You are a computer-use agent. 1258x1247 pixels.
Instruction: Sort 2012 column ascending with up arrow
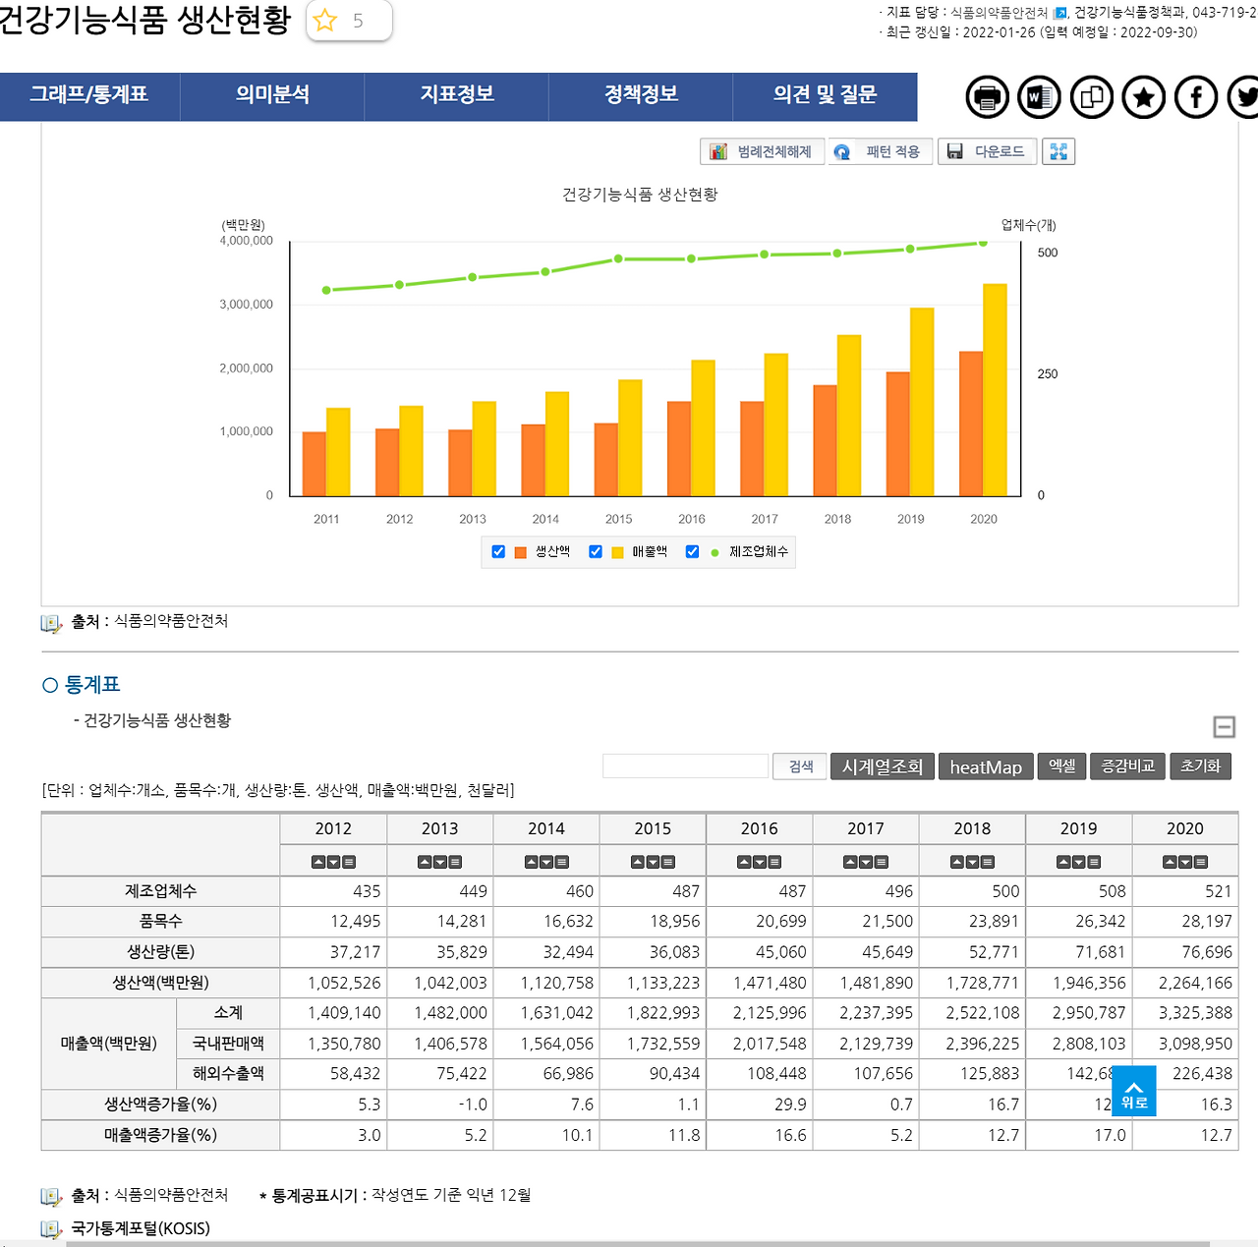pos(318,862)
